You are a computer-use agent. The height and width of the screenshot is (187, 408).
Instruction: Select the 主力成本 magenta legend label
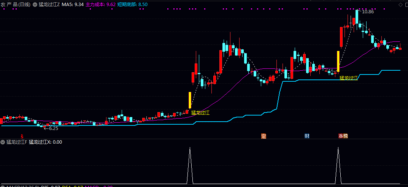pyautogui.click(x=100, y=5)
